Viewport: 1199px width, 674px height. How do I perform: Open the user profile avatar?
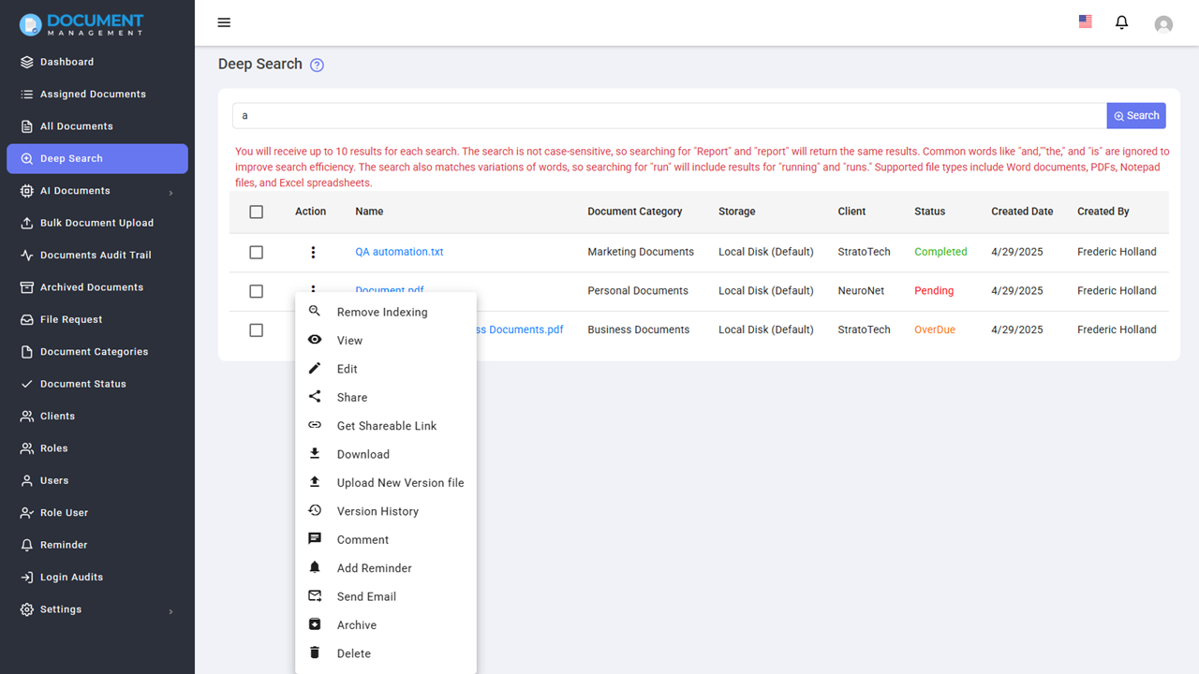pyautogui.click(x=1163, y=24)
